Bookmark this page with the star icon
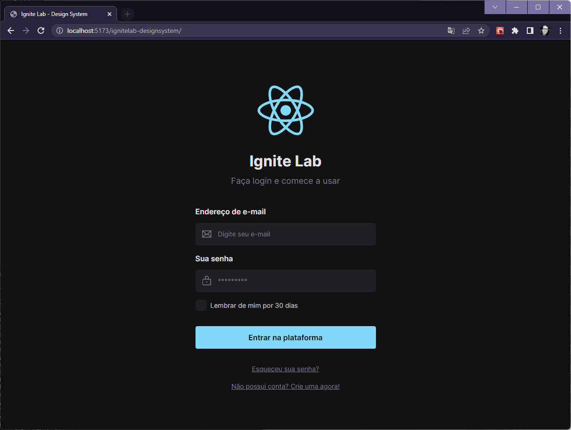Screen dimensions: 571x430 481,31
